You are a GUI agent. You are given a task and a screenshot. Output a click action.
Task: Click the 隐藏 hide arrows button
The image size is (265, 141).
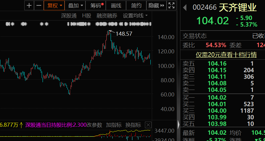[157, 5]
